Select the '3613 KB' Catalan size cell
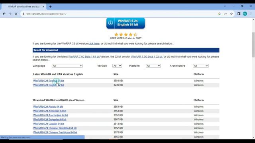The height and width of the screenshot is (143, 255). click(118, 124)
